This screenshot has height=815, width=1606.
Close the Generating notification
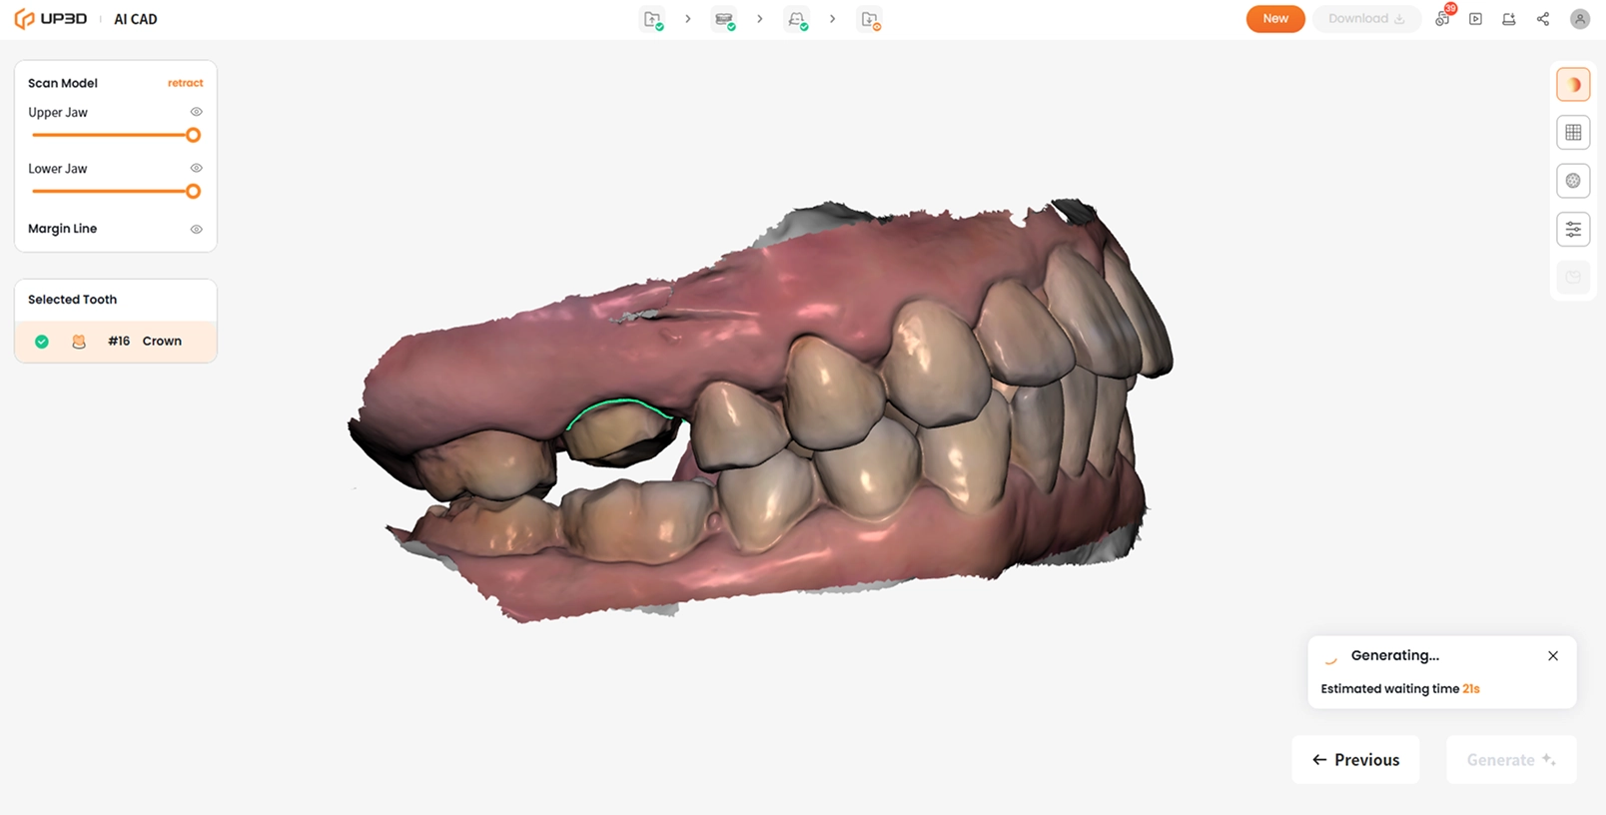tap(1553, 656)
